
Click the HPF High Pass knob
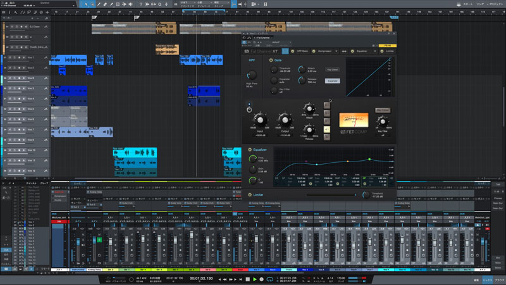252,75
